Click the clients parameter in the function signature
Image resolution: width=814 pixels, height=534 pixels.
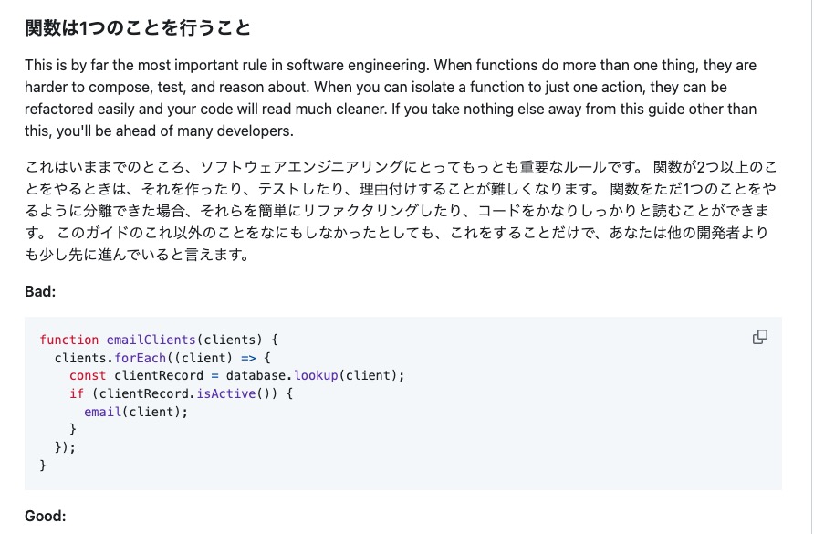(x=232, y=340)
